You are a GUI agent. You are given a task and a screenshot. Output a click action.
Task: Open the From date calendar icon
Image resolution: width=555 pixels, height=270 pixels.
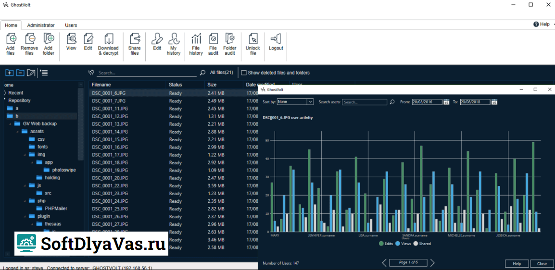click(446, 102)
